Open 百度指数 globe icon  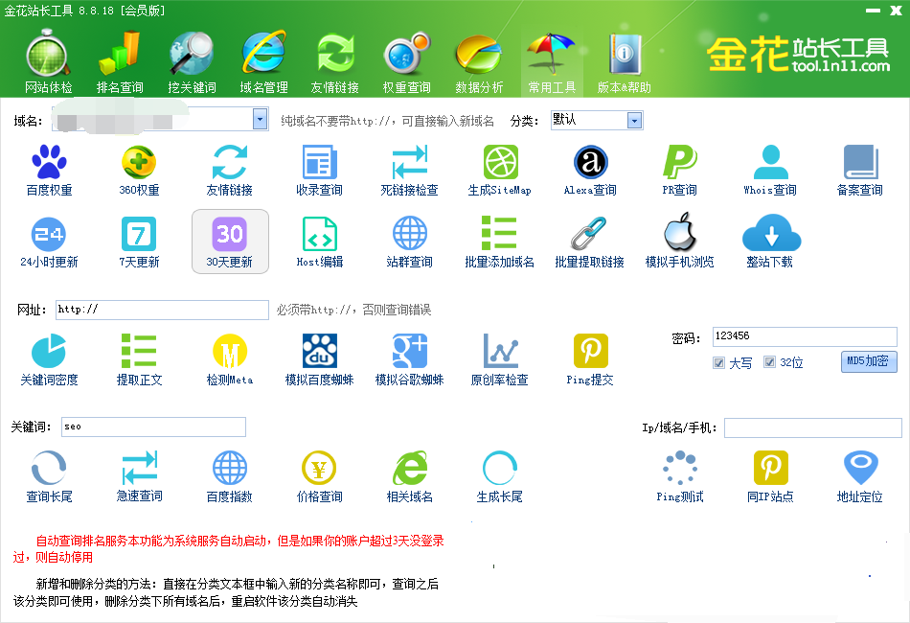tap(230, 476)
